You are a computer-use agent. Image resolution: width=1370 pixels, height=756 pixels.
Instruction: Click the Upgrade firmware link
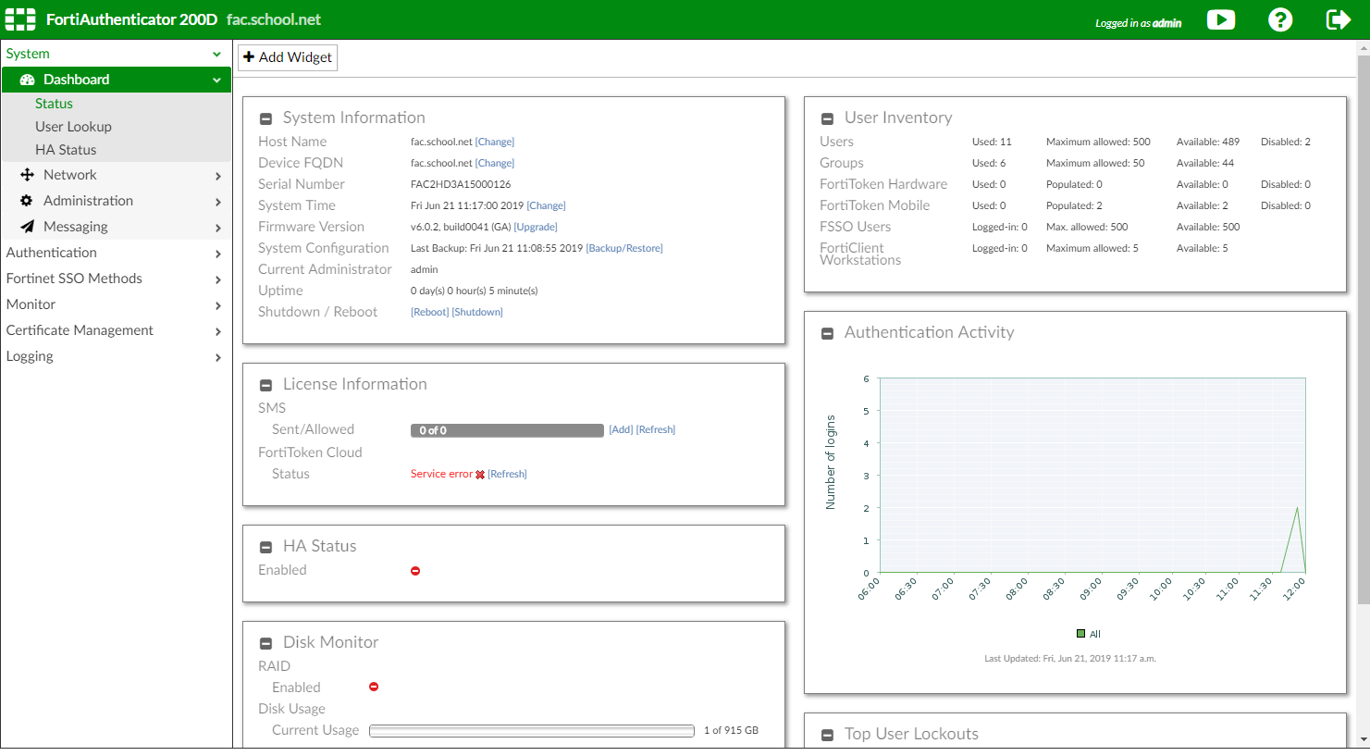[x=536, y=227]
